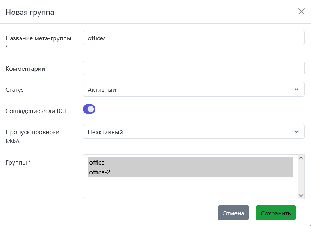Open the Статус dropdown showing Активный

click(193, 90)
